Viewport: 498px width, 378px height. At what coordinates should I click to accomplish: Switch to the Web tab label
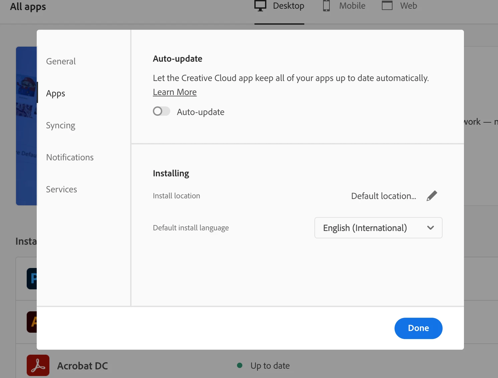(409, 6)
